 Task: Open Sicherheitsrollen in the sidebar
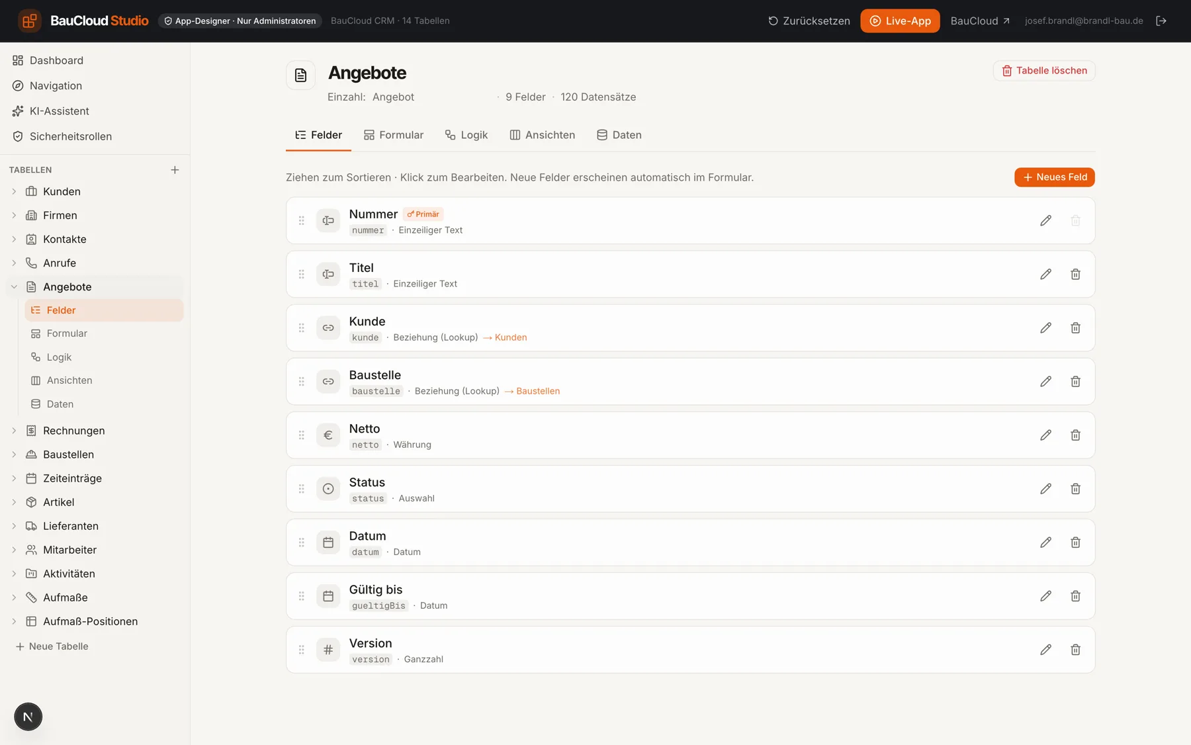[95, 136]
